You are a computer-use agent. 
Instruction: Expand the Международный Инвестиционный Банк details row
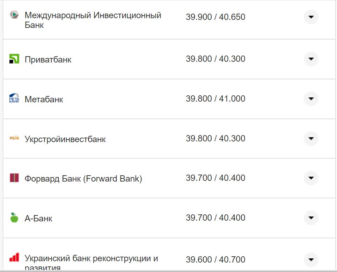(x=310, y=17)
